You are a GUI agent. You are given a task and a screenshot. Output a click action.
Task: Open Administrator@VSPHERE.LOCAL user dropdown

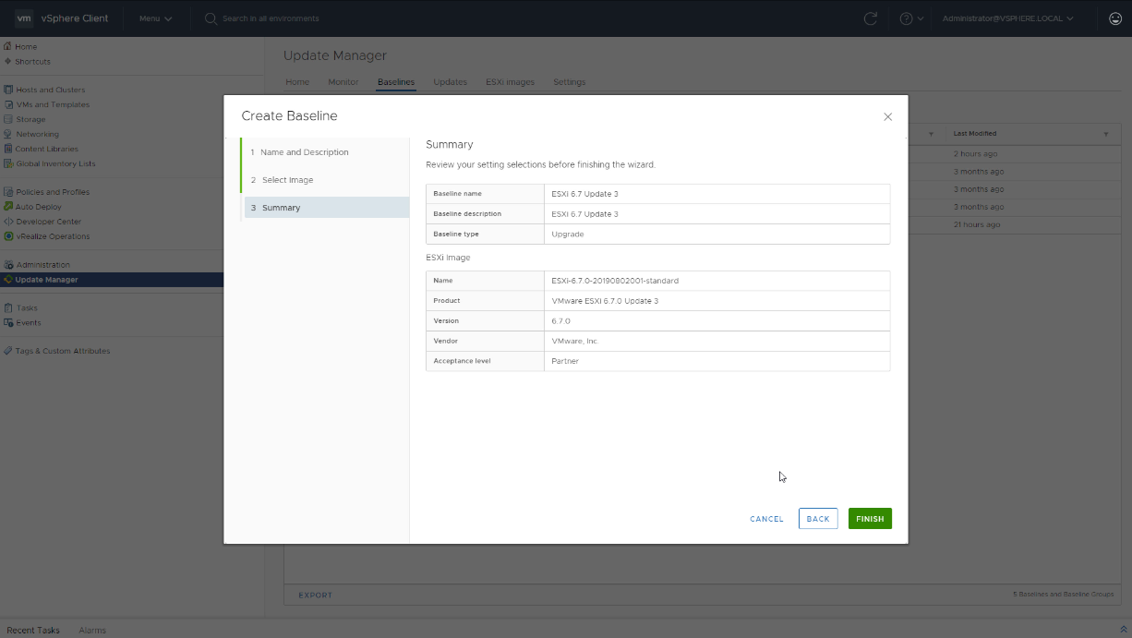[x=1008, y=18]
